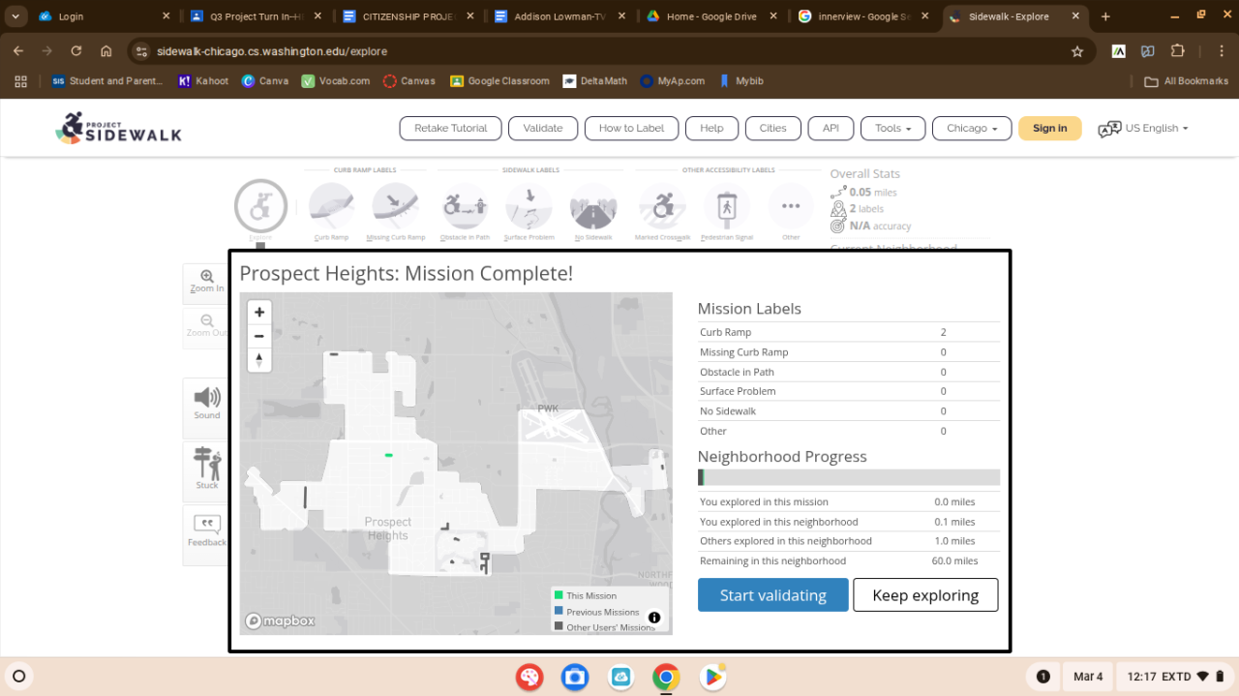
Task: Open the DeltaMath bookmark
Action: [x=594, y=81]
